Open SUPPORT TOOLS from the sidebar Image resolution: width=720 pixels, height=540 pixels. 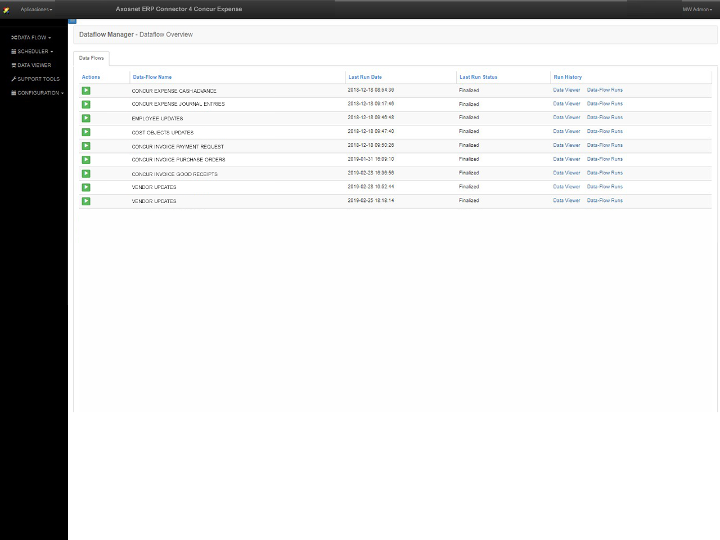click(x=35, y=79)
